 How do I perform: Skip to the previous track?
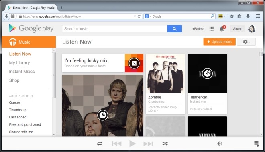click(116, 144)
